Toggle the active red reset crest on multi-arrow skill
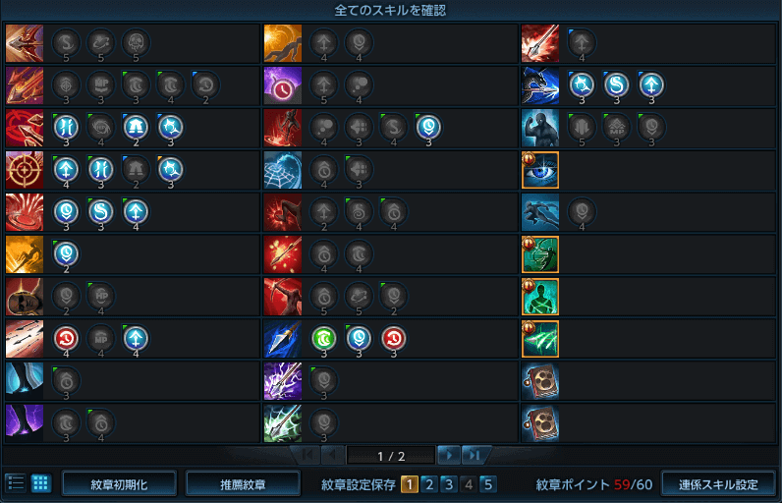 coord(66,339)
